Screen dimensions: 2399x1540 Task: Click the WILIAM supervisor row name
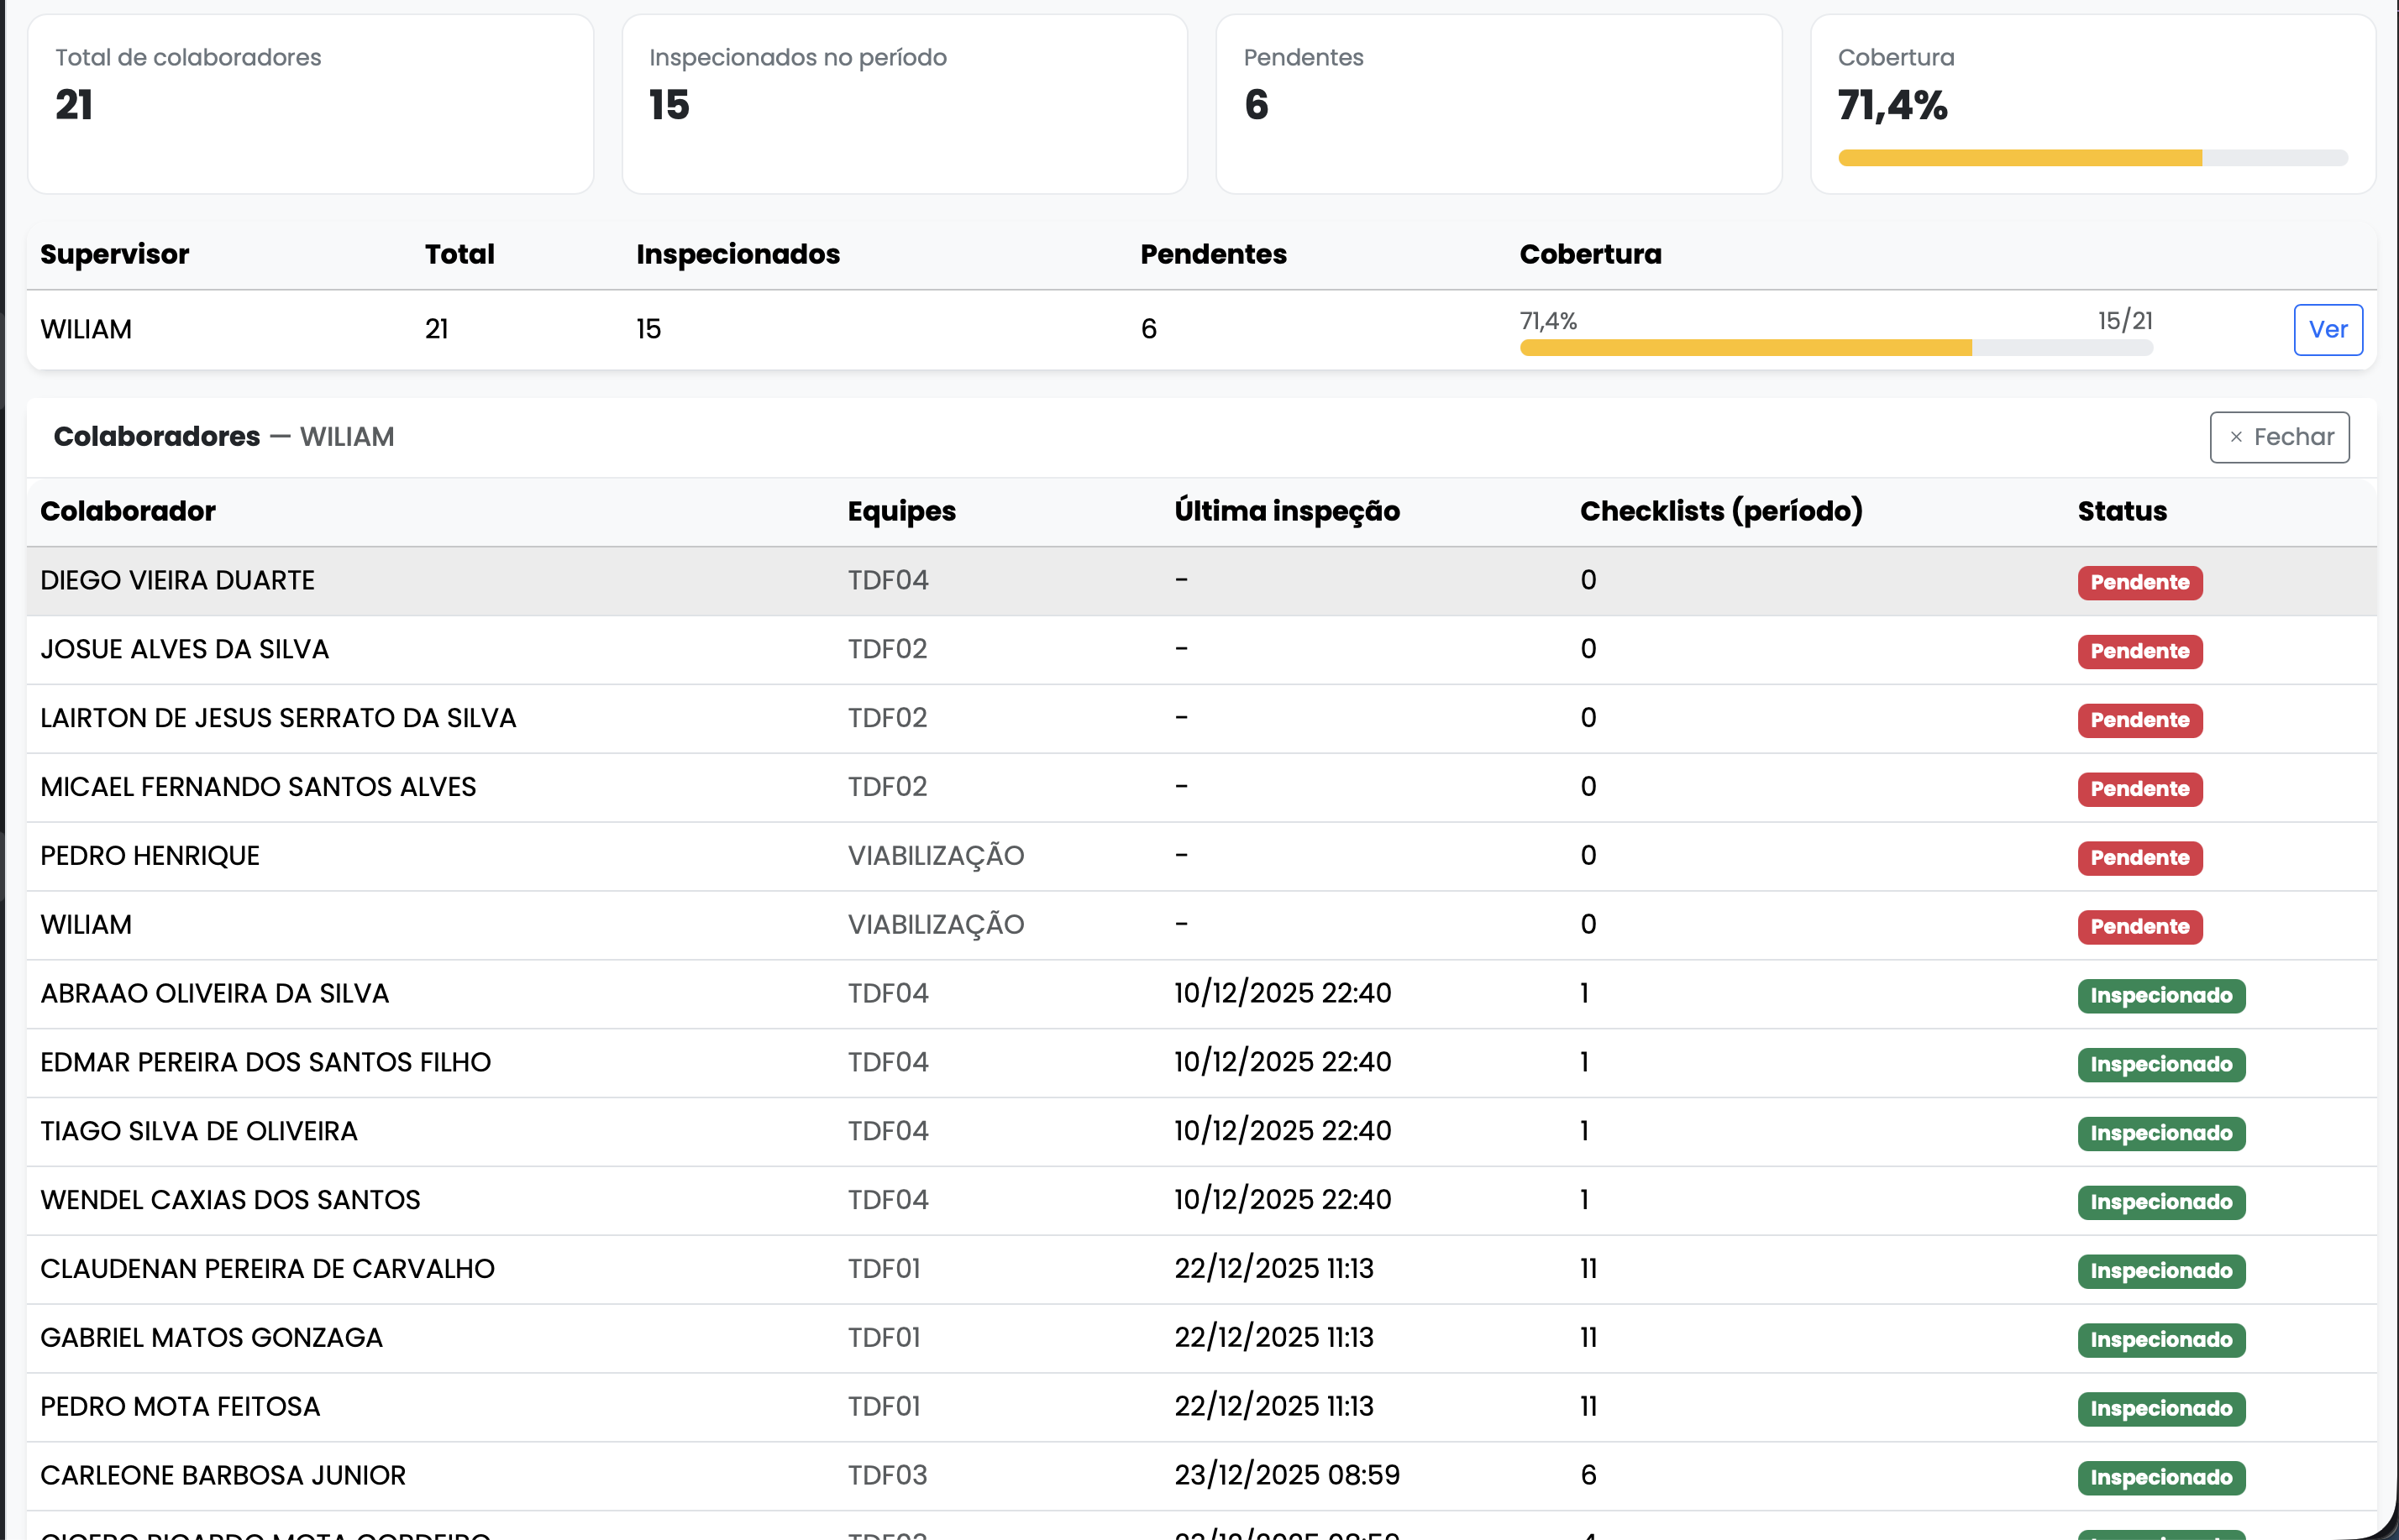86,329
